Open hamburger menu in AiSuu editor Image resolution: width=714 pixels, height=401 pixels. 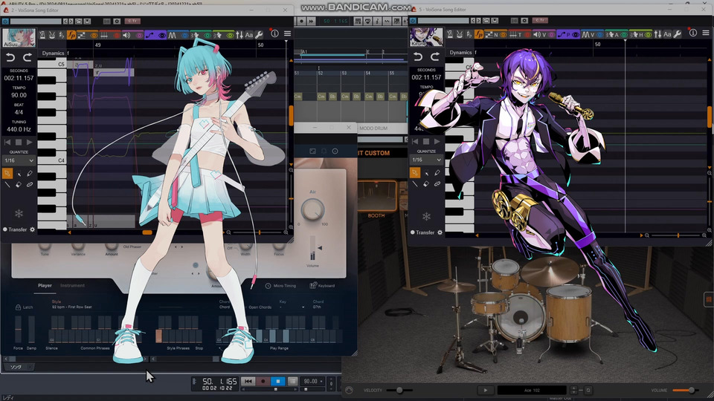tap(287, 33)
